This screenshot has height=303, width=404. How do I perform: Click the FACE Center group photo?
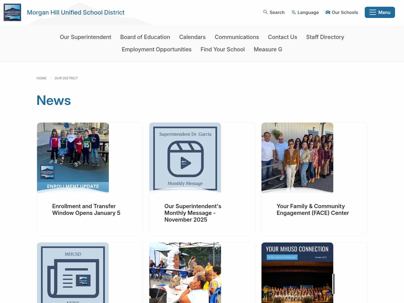click(x=297, y=158)
